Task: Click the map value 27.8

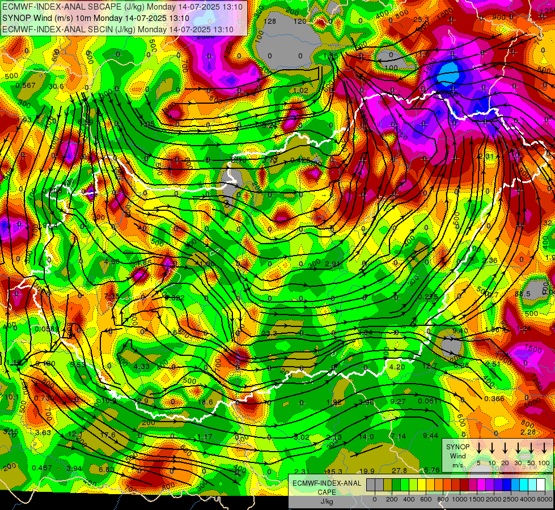Action: 399,470
